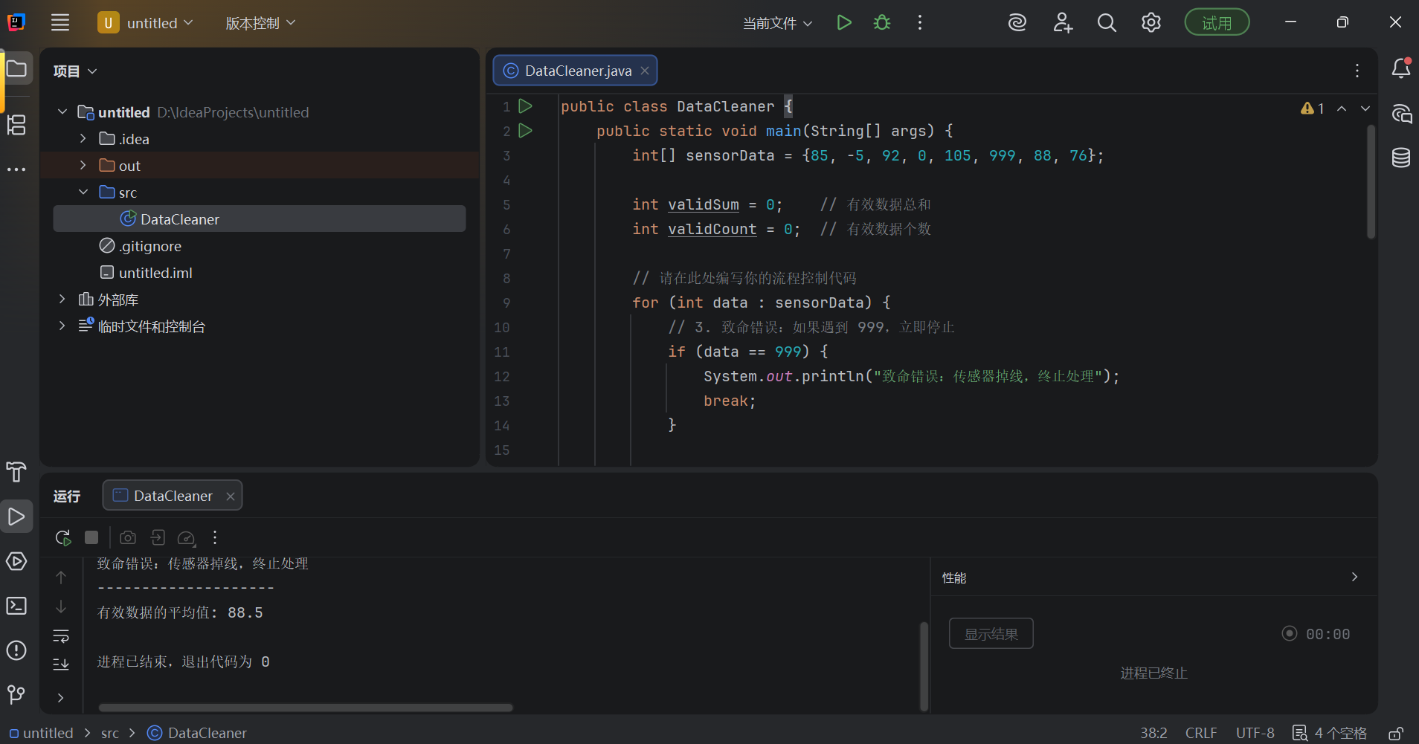This screenshot has width=1419, height=744.
Task: Open the 版本控制 dropdown
Action: click(x=260, y=23)
